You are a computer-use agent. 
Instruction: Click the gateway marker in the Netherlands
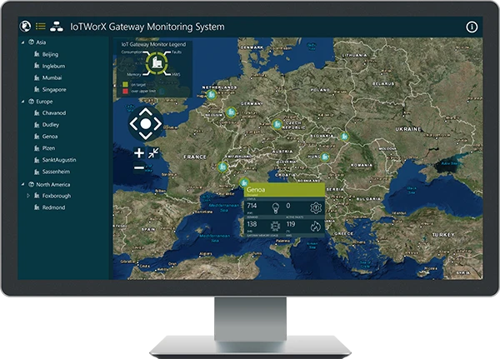tap(211, 95)
